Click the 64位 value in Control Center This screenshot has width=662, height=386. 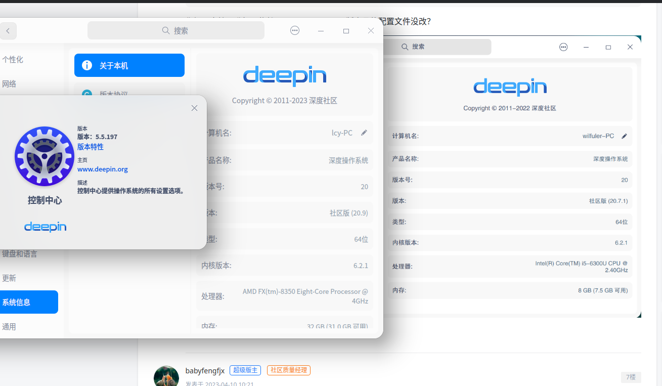coord(361,239)
